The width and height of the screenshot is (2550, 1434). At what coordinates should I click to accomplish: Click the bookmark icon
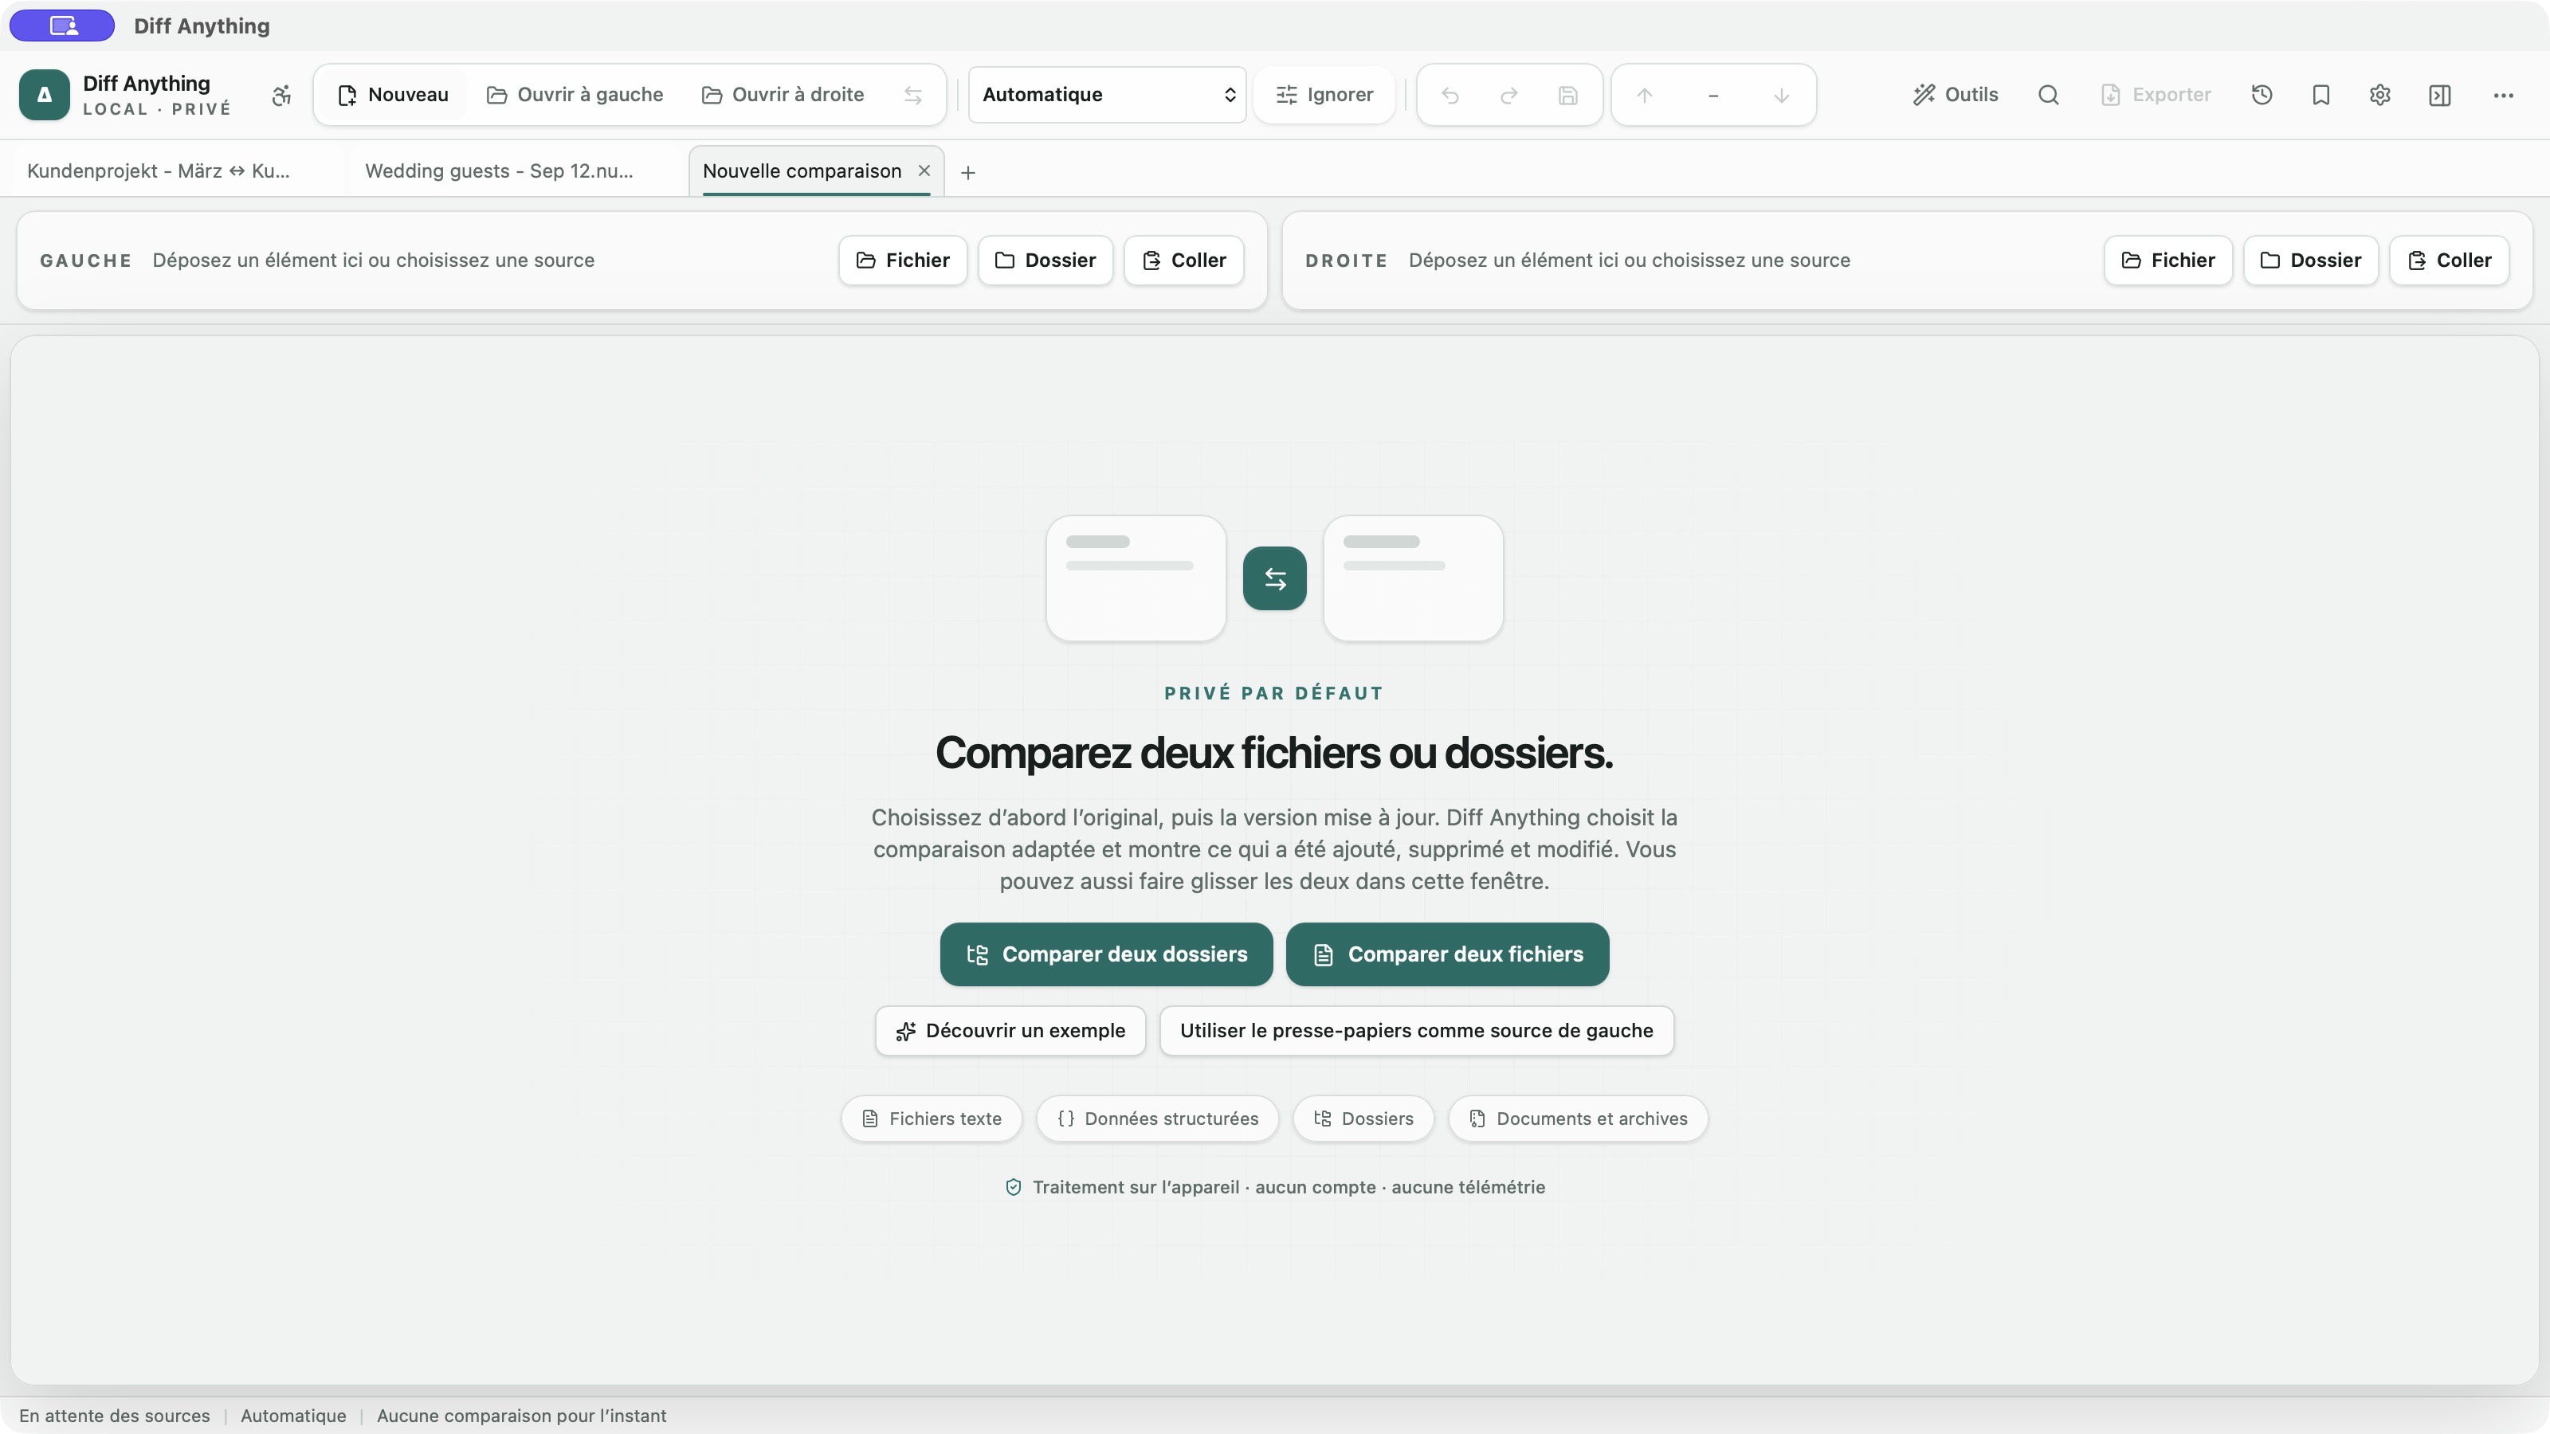(x=2321, y=95)
